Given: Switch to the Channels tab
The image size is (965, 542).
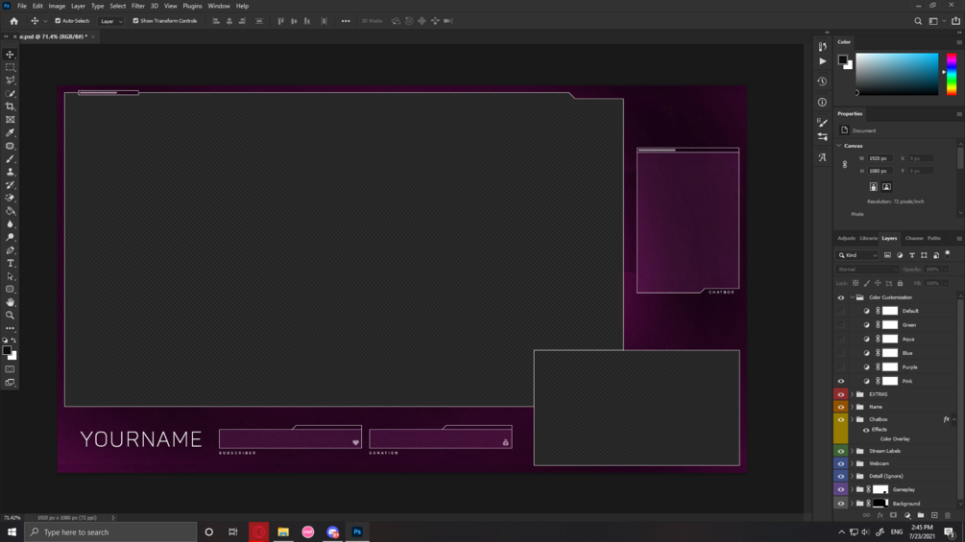Looking at the screenshot, I should pyautogui.click(x=914, y=239).
